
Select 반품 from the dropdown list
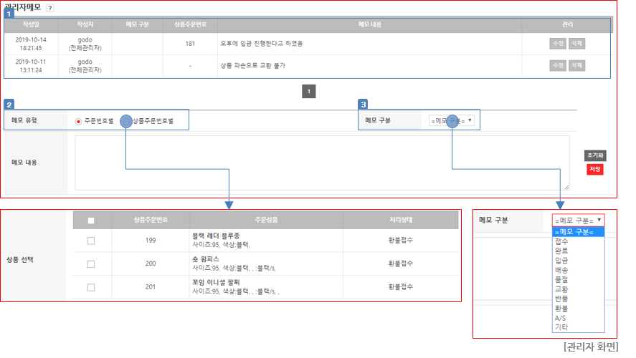click(x=579, y=299)
